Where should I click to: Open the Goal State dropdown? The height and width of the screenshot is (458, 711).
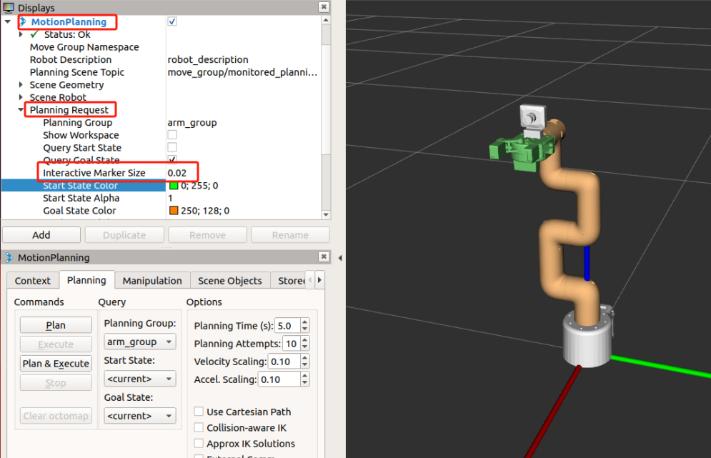(139, 416)
